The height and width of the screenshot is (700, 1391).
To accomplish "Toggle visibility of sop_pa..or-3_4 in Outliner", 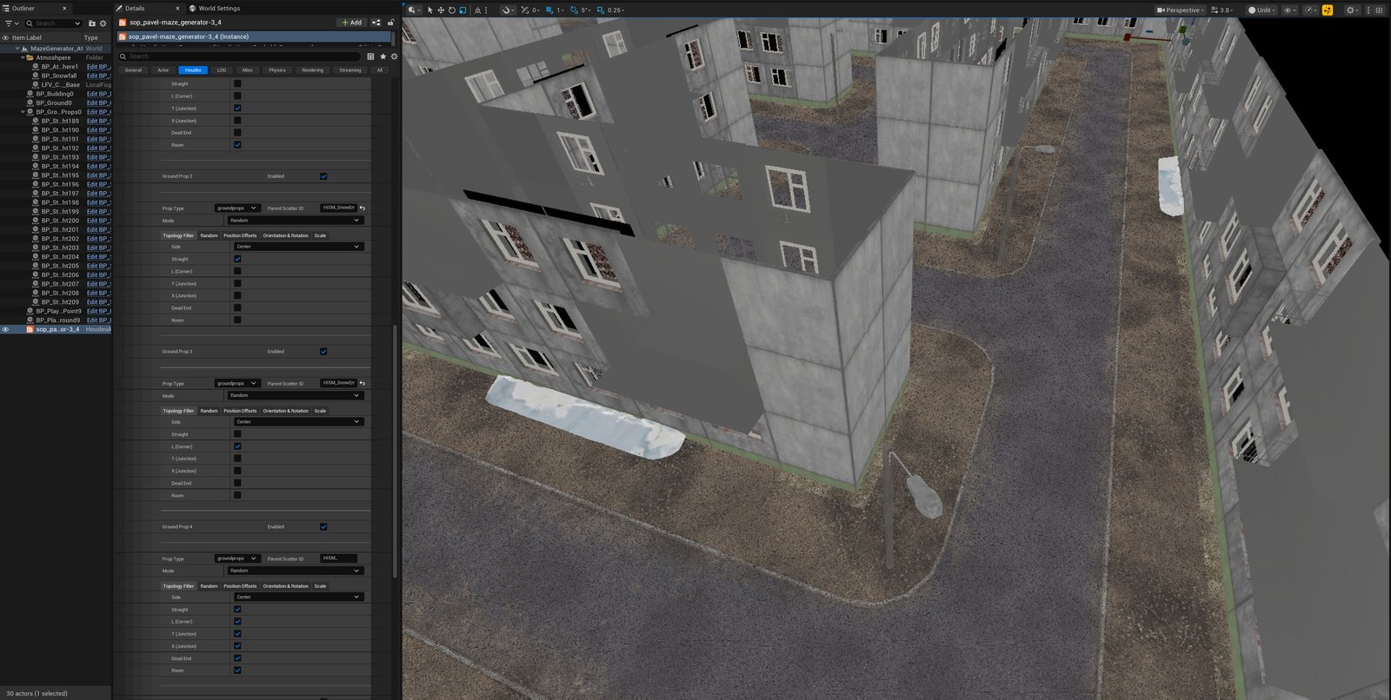I will click(x=5, y=329).
